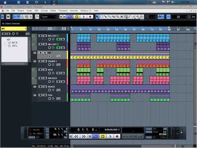Mute the KICK track

coord(40,70)
